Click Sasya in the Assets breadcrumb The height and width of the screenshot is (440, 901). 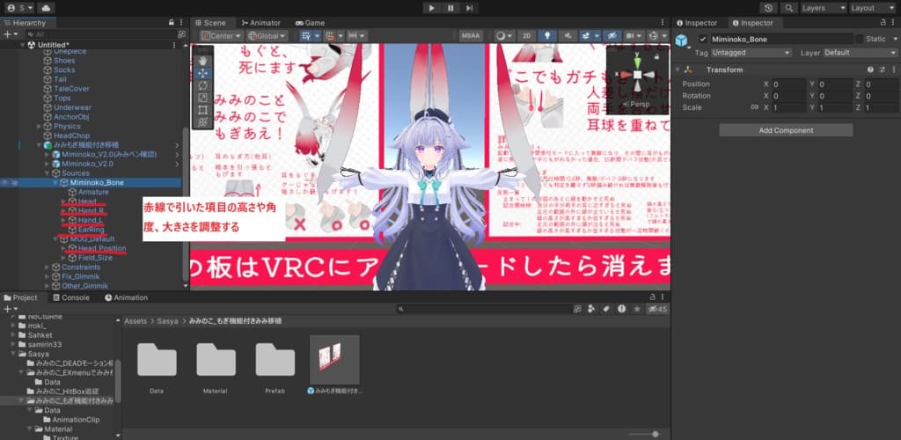coord(168,322)
